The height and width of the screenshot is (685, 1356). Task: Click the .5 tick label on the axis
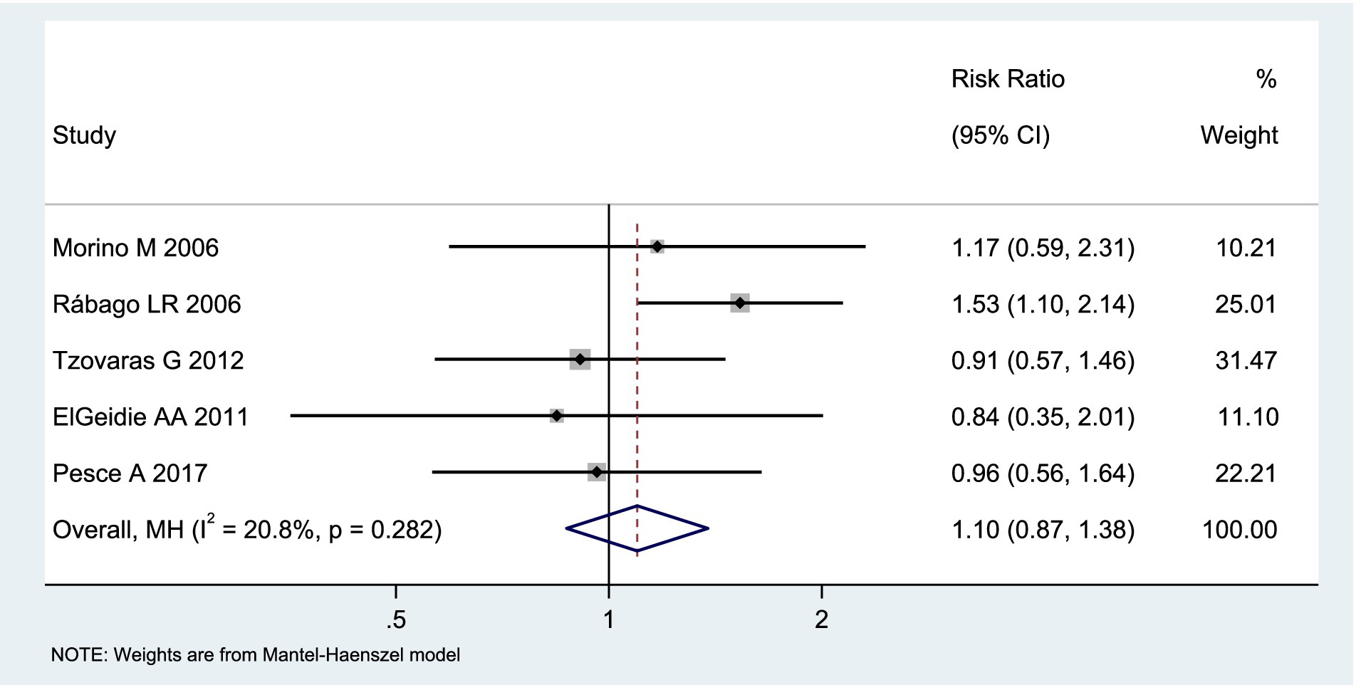tap(396, 620)
